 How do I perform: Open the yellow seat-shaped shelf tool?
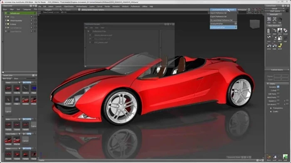click(x=280, y=46)
